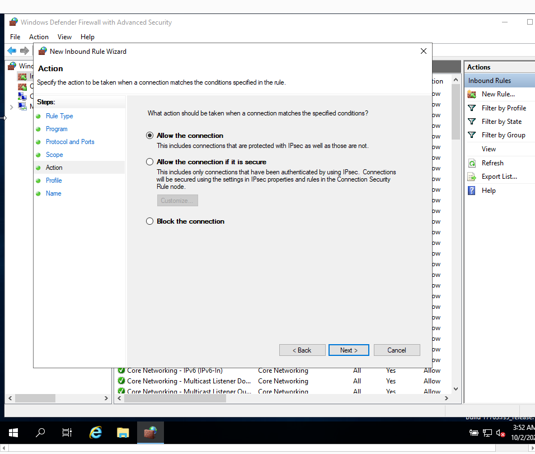Screen dimensions: 535x454
Task: Go to the Scope step
Action: (54, 155)
